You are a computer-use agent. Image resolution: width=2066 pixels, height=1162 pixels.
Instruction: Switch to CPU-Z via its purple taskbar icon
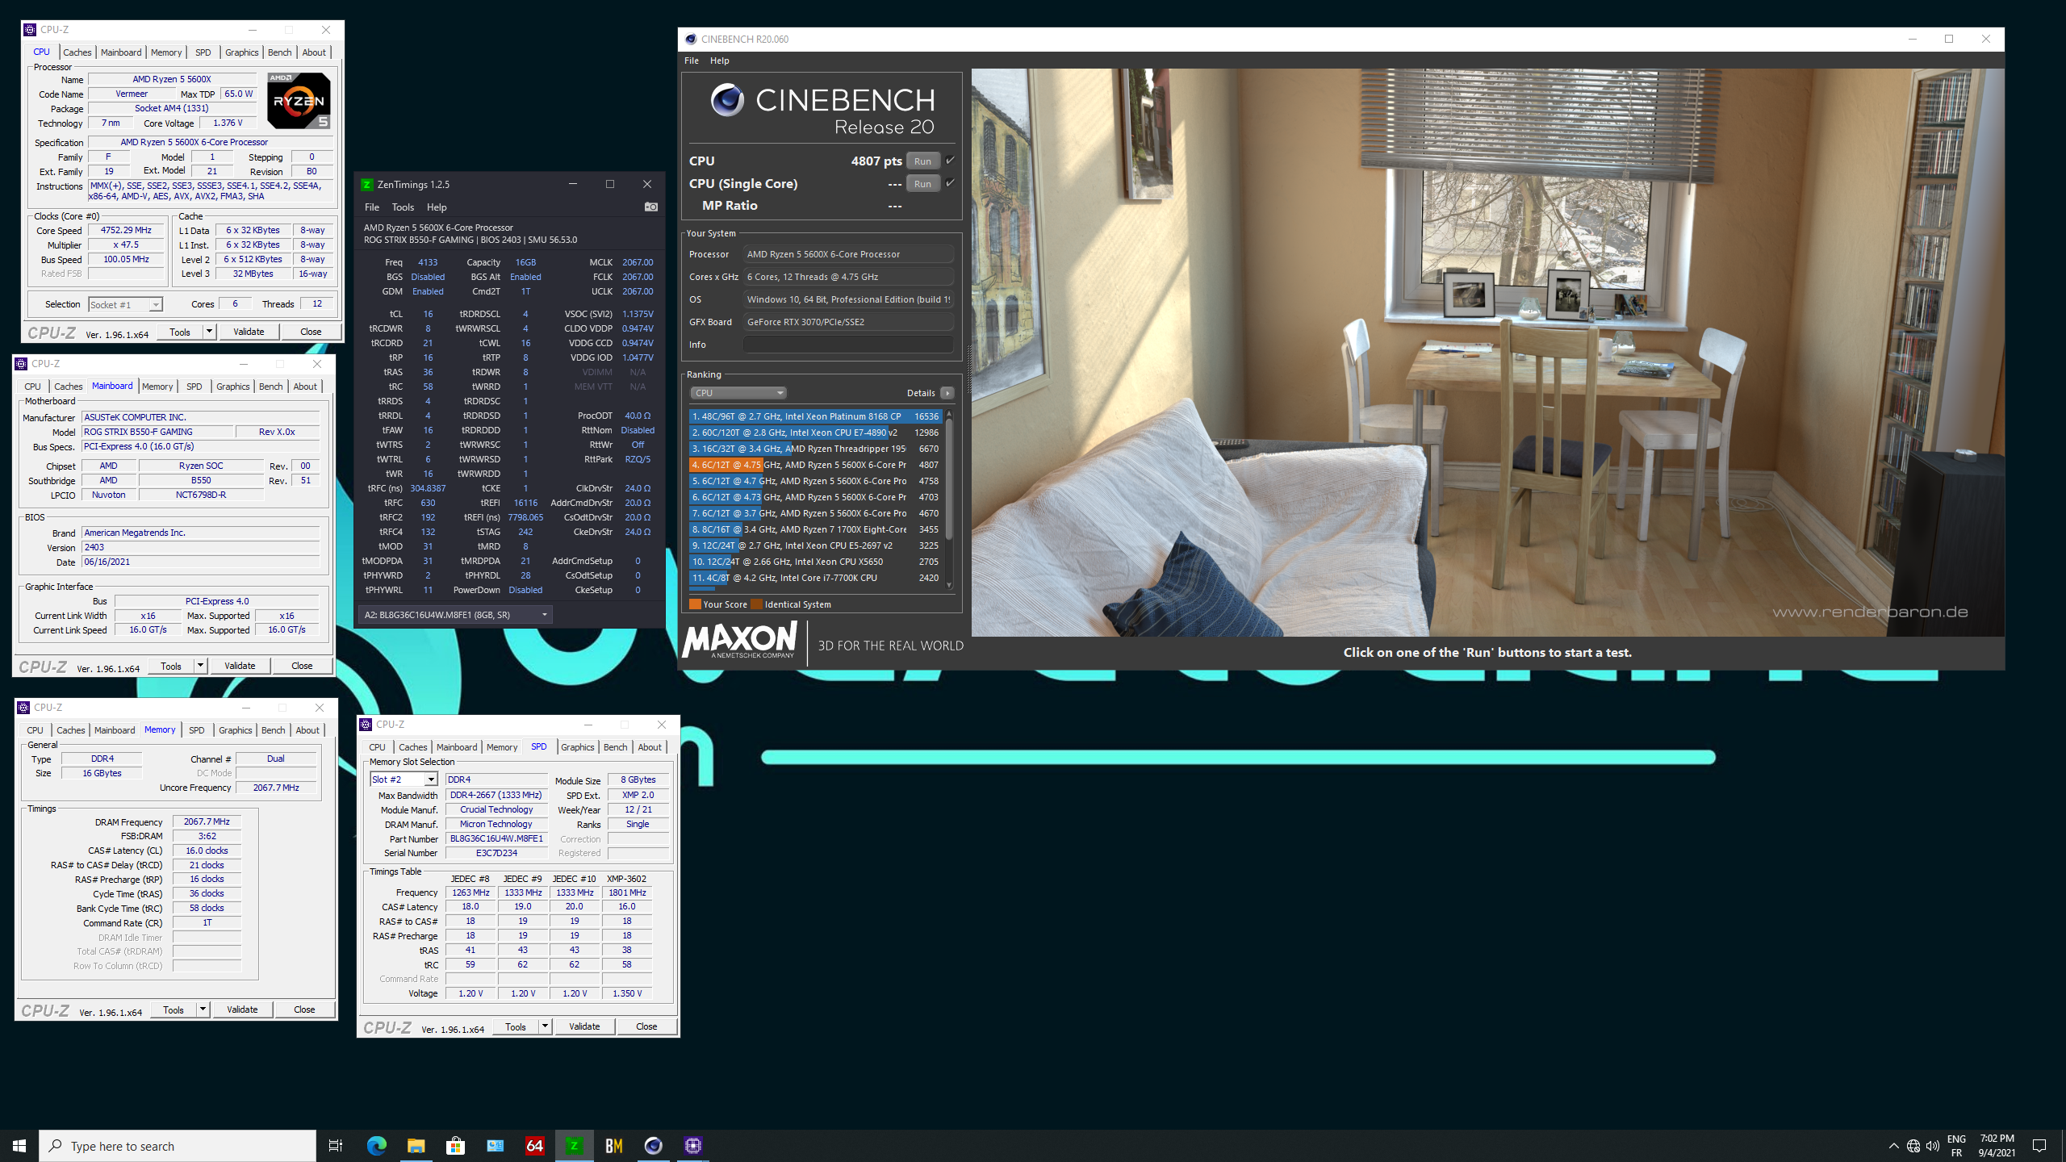[x=692, y=1146]
